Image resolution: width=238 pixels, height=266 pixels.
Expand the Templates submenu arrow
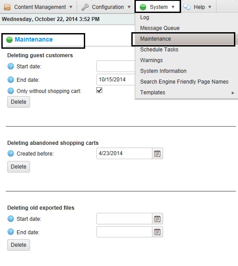point(233,93)
